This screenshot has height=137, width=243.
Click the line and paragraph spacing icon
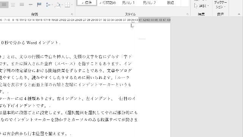48,5
